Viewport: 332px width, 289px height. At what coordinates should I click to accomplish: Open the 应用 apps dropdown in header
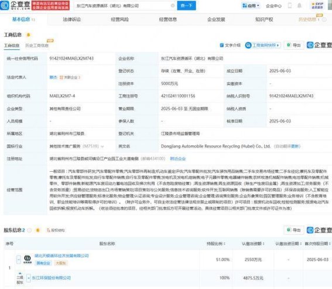pos(251,6)
